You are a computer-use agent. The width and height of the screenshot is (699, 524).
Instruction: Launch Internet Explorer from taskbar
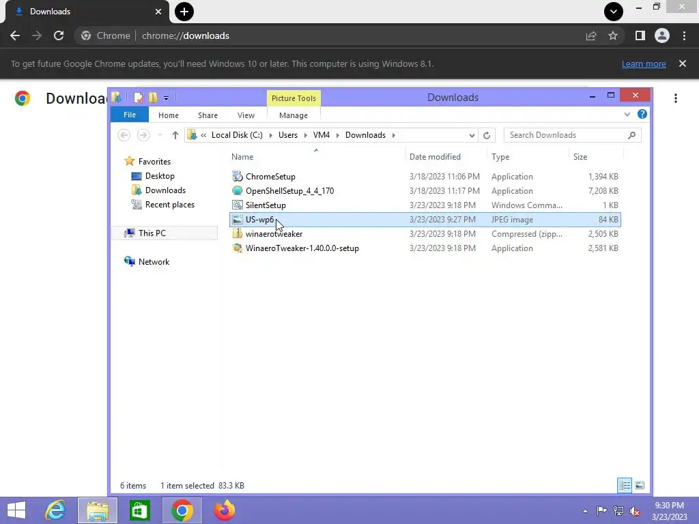coord(55,510)
